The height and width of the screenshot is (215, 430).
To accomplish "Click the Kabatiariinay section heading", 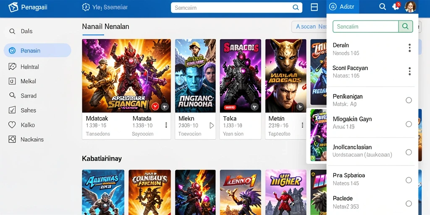I will click(x=102, y=158).
